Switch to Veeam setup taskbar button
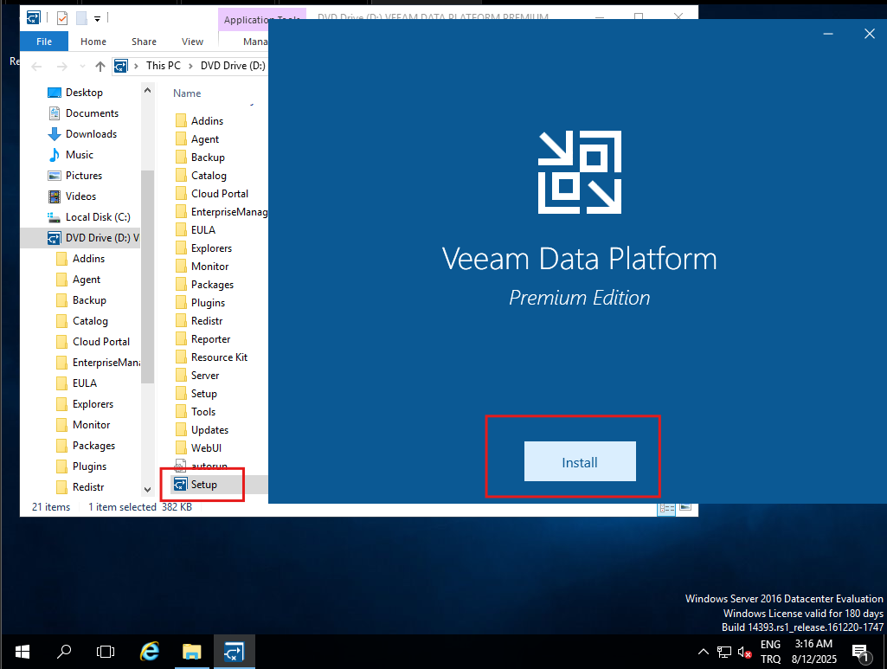The height and width of the screenshot is (669, 887). [235, 652]
